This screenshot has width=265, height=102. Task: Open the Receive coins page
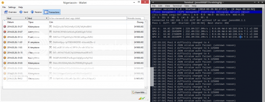36,12
